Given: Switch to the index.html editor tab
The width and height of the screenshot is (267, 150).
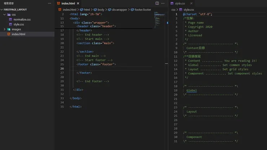Looking at the screenshot, I should 68,3.
